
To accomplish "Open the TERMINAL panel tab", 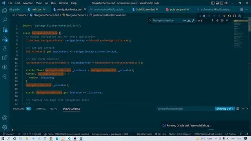I will tap(40, 109).
